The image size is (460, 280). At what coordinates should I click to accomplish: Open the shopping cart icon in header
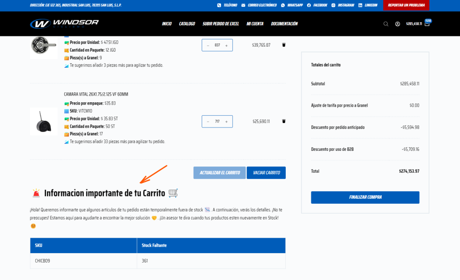coord(427,23)
